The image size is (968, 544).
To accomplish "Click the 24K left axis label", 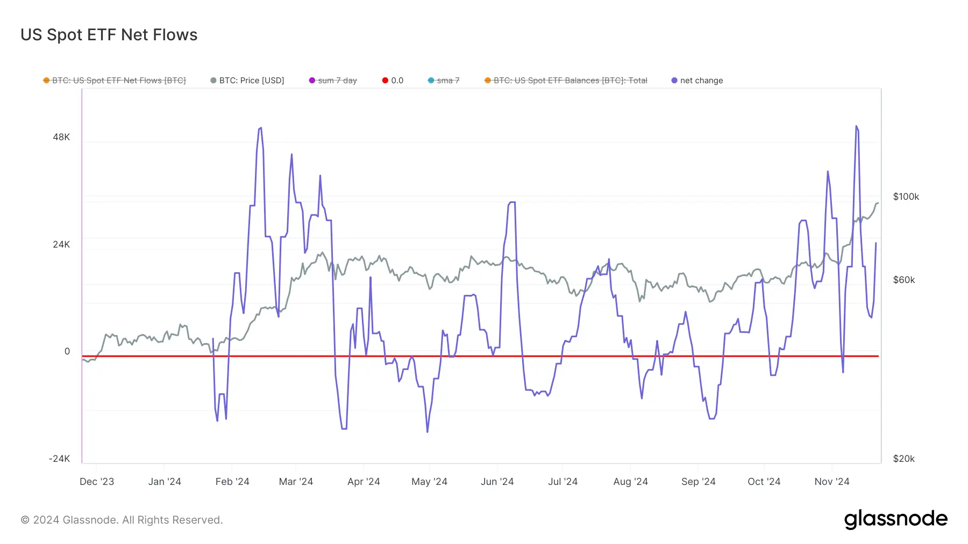I will tap(61, 244).
